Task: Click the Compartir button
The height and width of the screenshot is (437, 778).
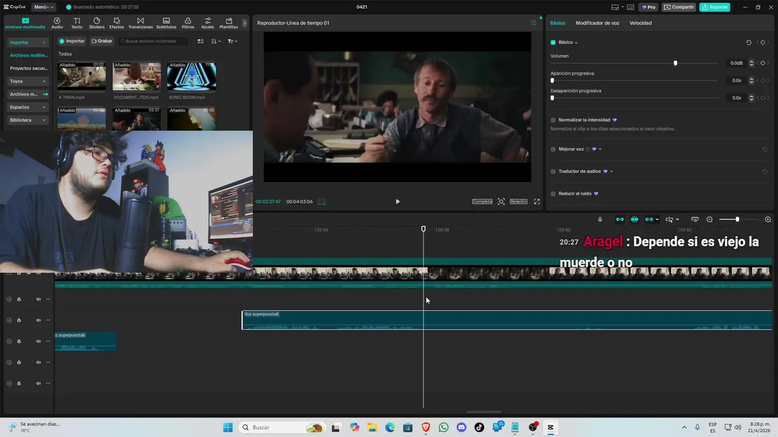Action: pyautogui.click(x=679, y=7)
